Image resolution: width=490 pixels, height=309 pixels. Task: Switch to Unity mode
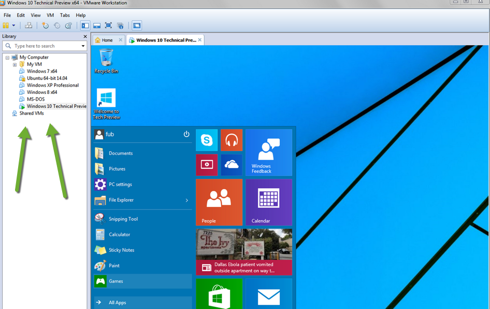tap(120, 25)
